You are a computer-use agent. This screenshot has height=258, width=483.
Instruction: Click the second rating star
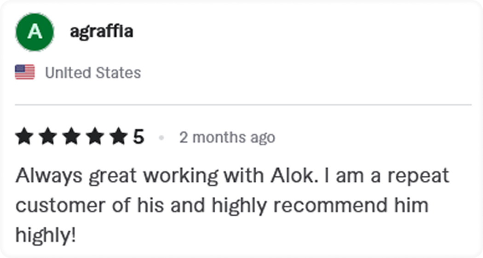(47, 137)
